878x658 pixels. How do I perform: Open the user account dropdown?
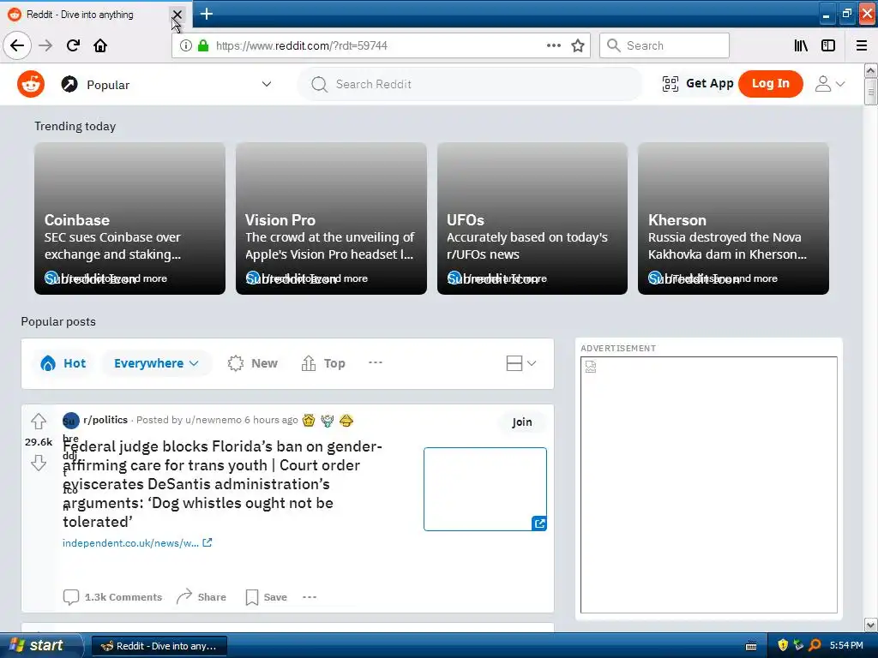coord(830,84)
